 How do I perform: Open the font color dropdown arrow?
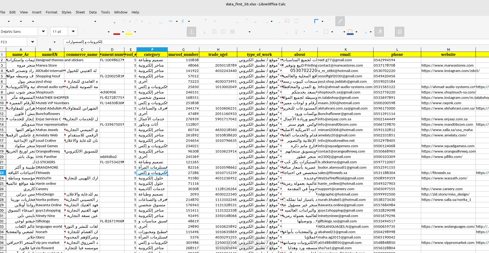pos(123,32)
